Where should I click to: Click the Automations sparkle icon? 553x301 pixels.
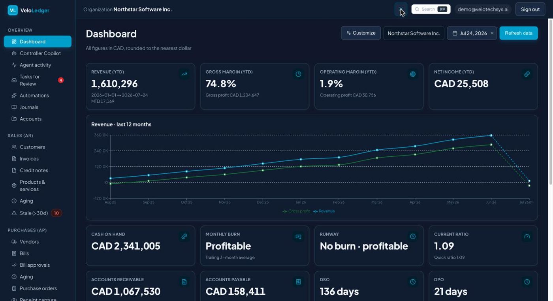click(14, 96)
